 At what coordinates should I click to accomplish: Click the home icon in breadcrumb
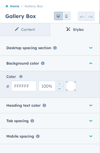[7, 6]
